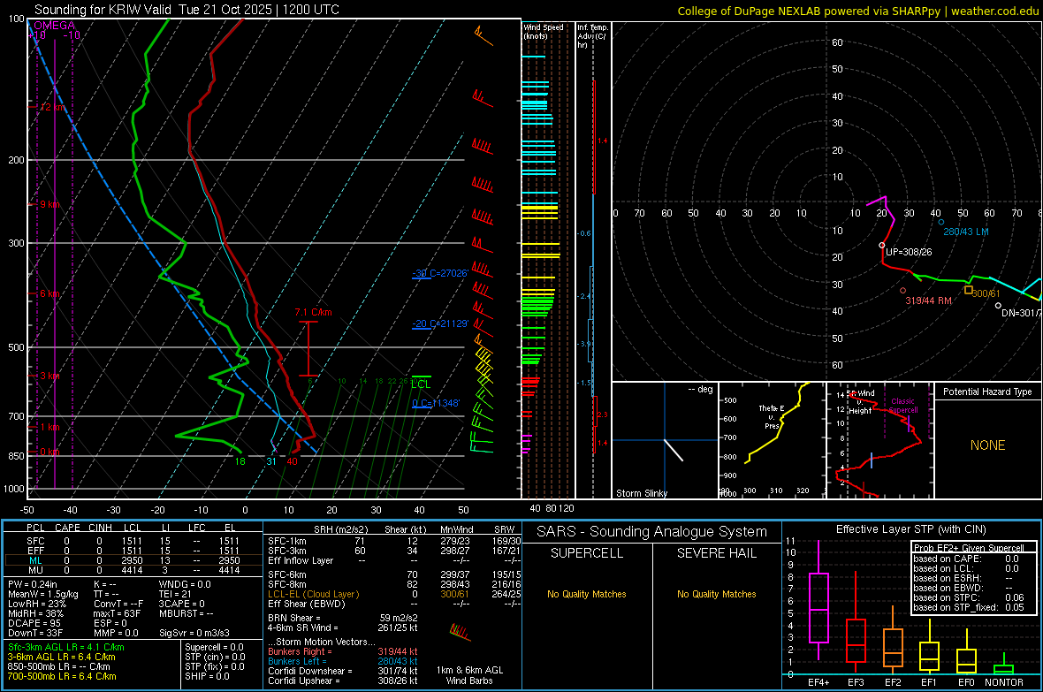Image resolution: width=1043 pixels, height=692 pixels.
Task: Click the UP=308/26 Corfidi upshear marker
Action: click(x=882, y=246)
